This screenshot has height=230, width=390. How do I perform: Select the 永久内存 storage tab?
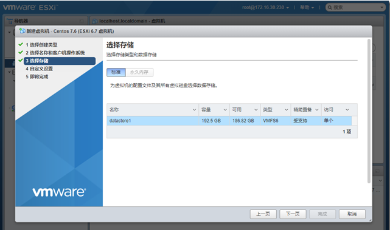139,72
